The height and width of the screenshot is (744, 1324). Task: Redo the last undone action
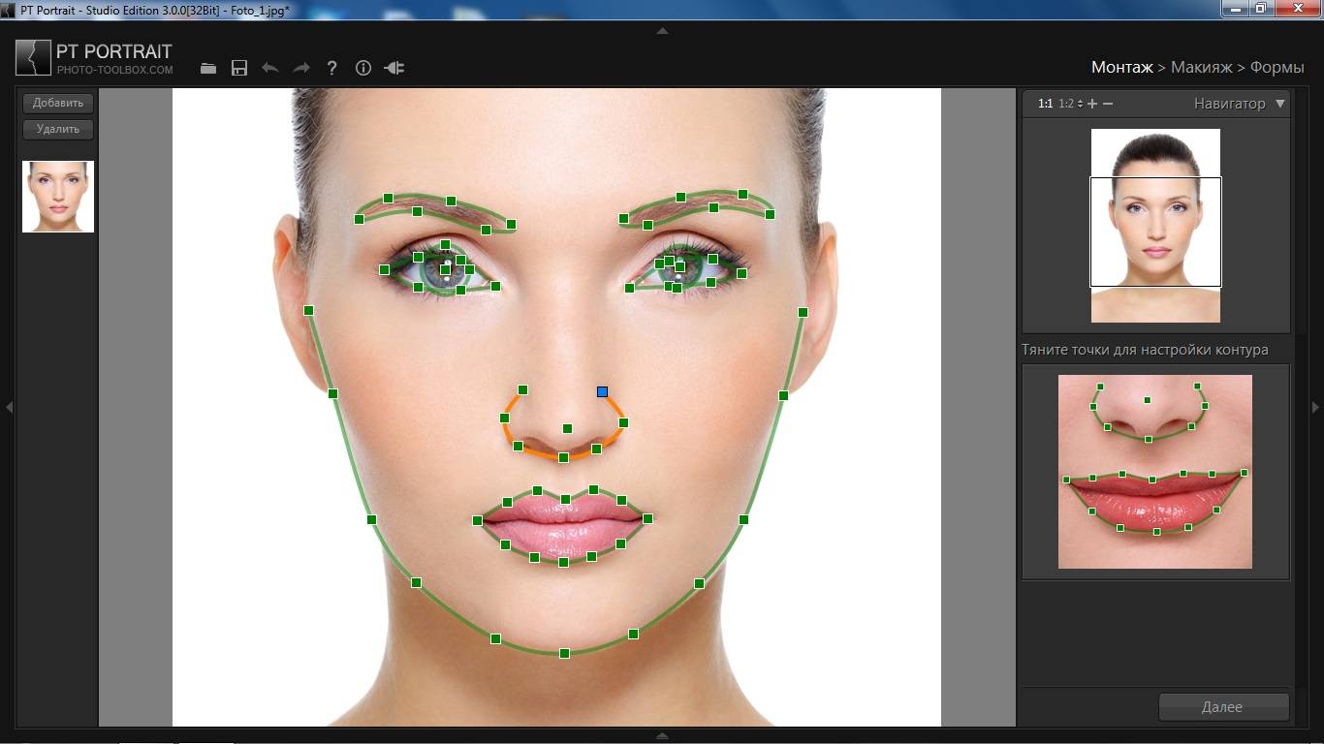pos(301,68)
